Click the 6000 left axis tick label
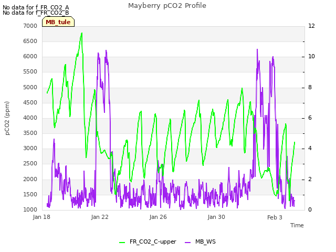The height and width of the screenshot is (252, 336). coord(30,57)
